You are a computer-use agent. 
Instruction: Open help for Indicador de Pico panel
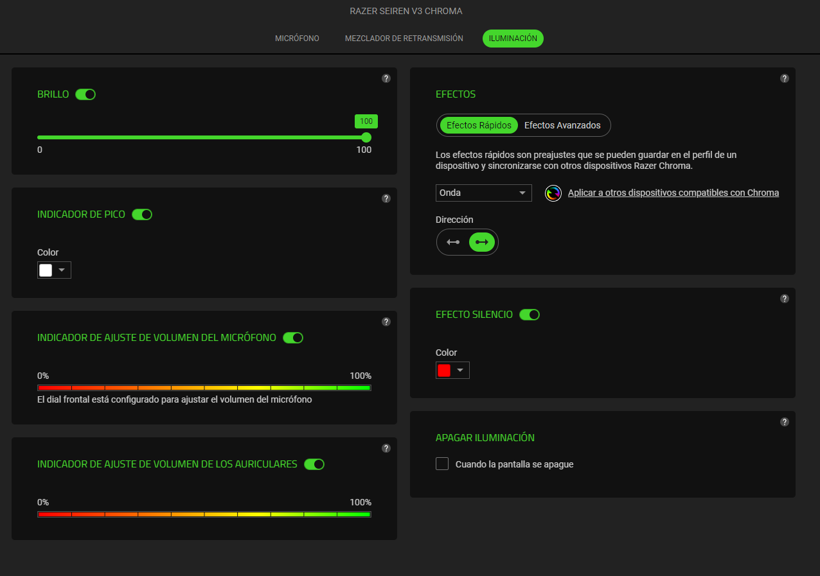point(386,198)
